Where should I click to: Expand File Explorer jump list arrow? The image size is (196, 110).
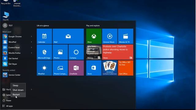pyautogui.click(x=31, y=90)
